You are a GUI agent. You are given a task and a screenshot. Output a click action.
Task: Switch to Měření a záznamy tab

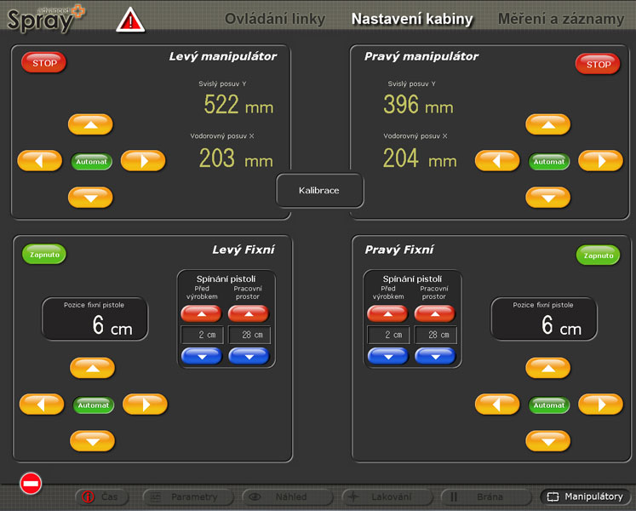560,19
